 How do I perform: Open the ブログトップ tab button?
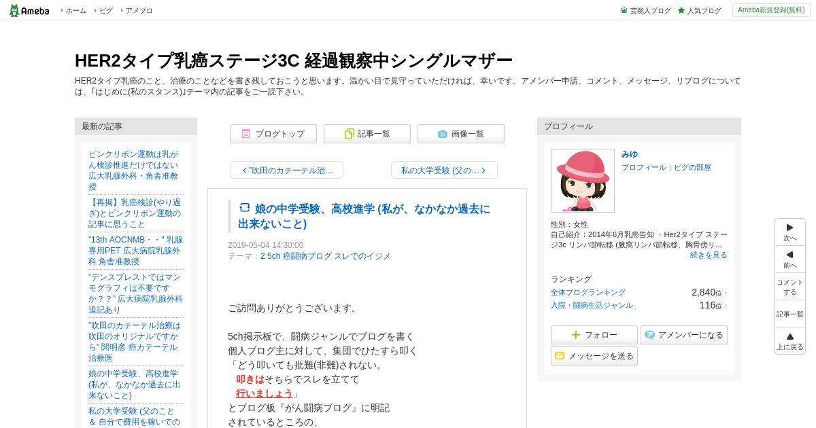pos(273,134)
